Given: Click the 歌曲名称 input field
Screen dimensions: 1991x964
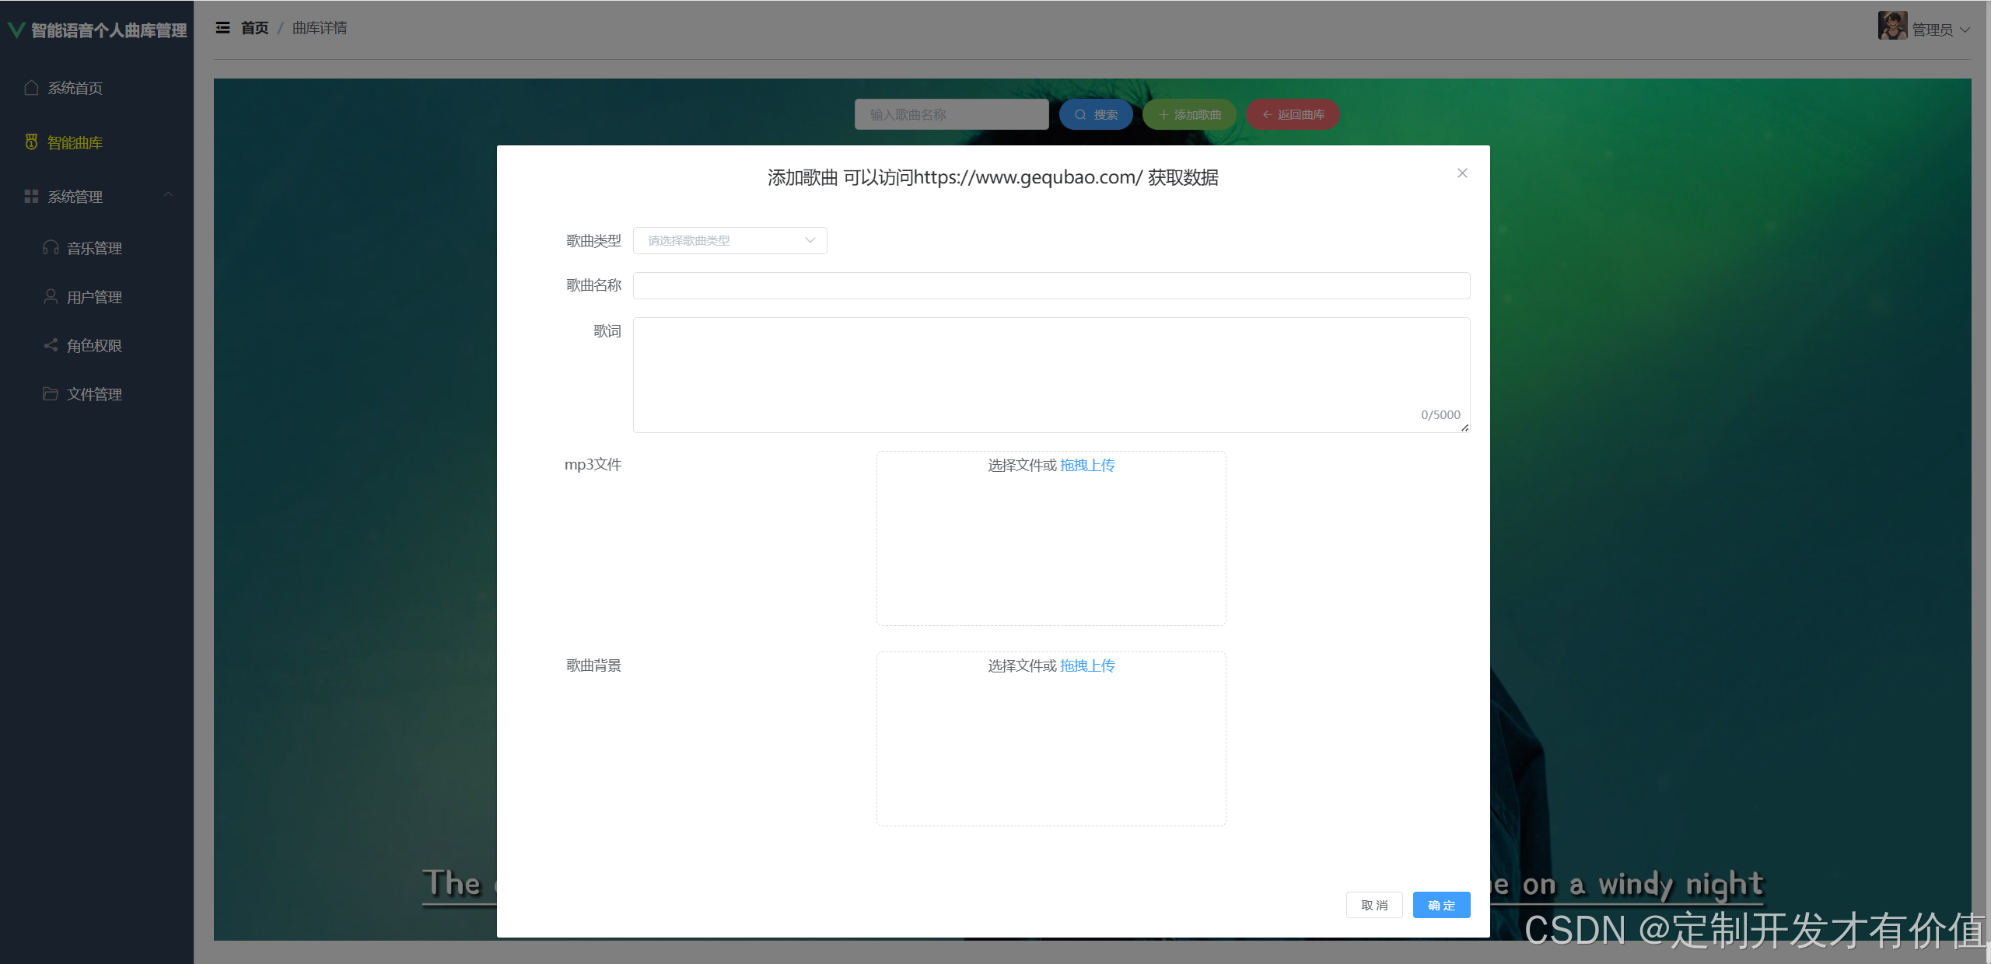Looking at the screenshot, I should 1051,285.
